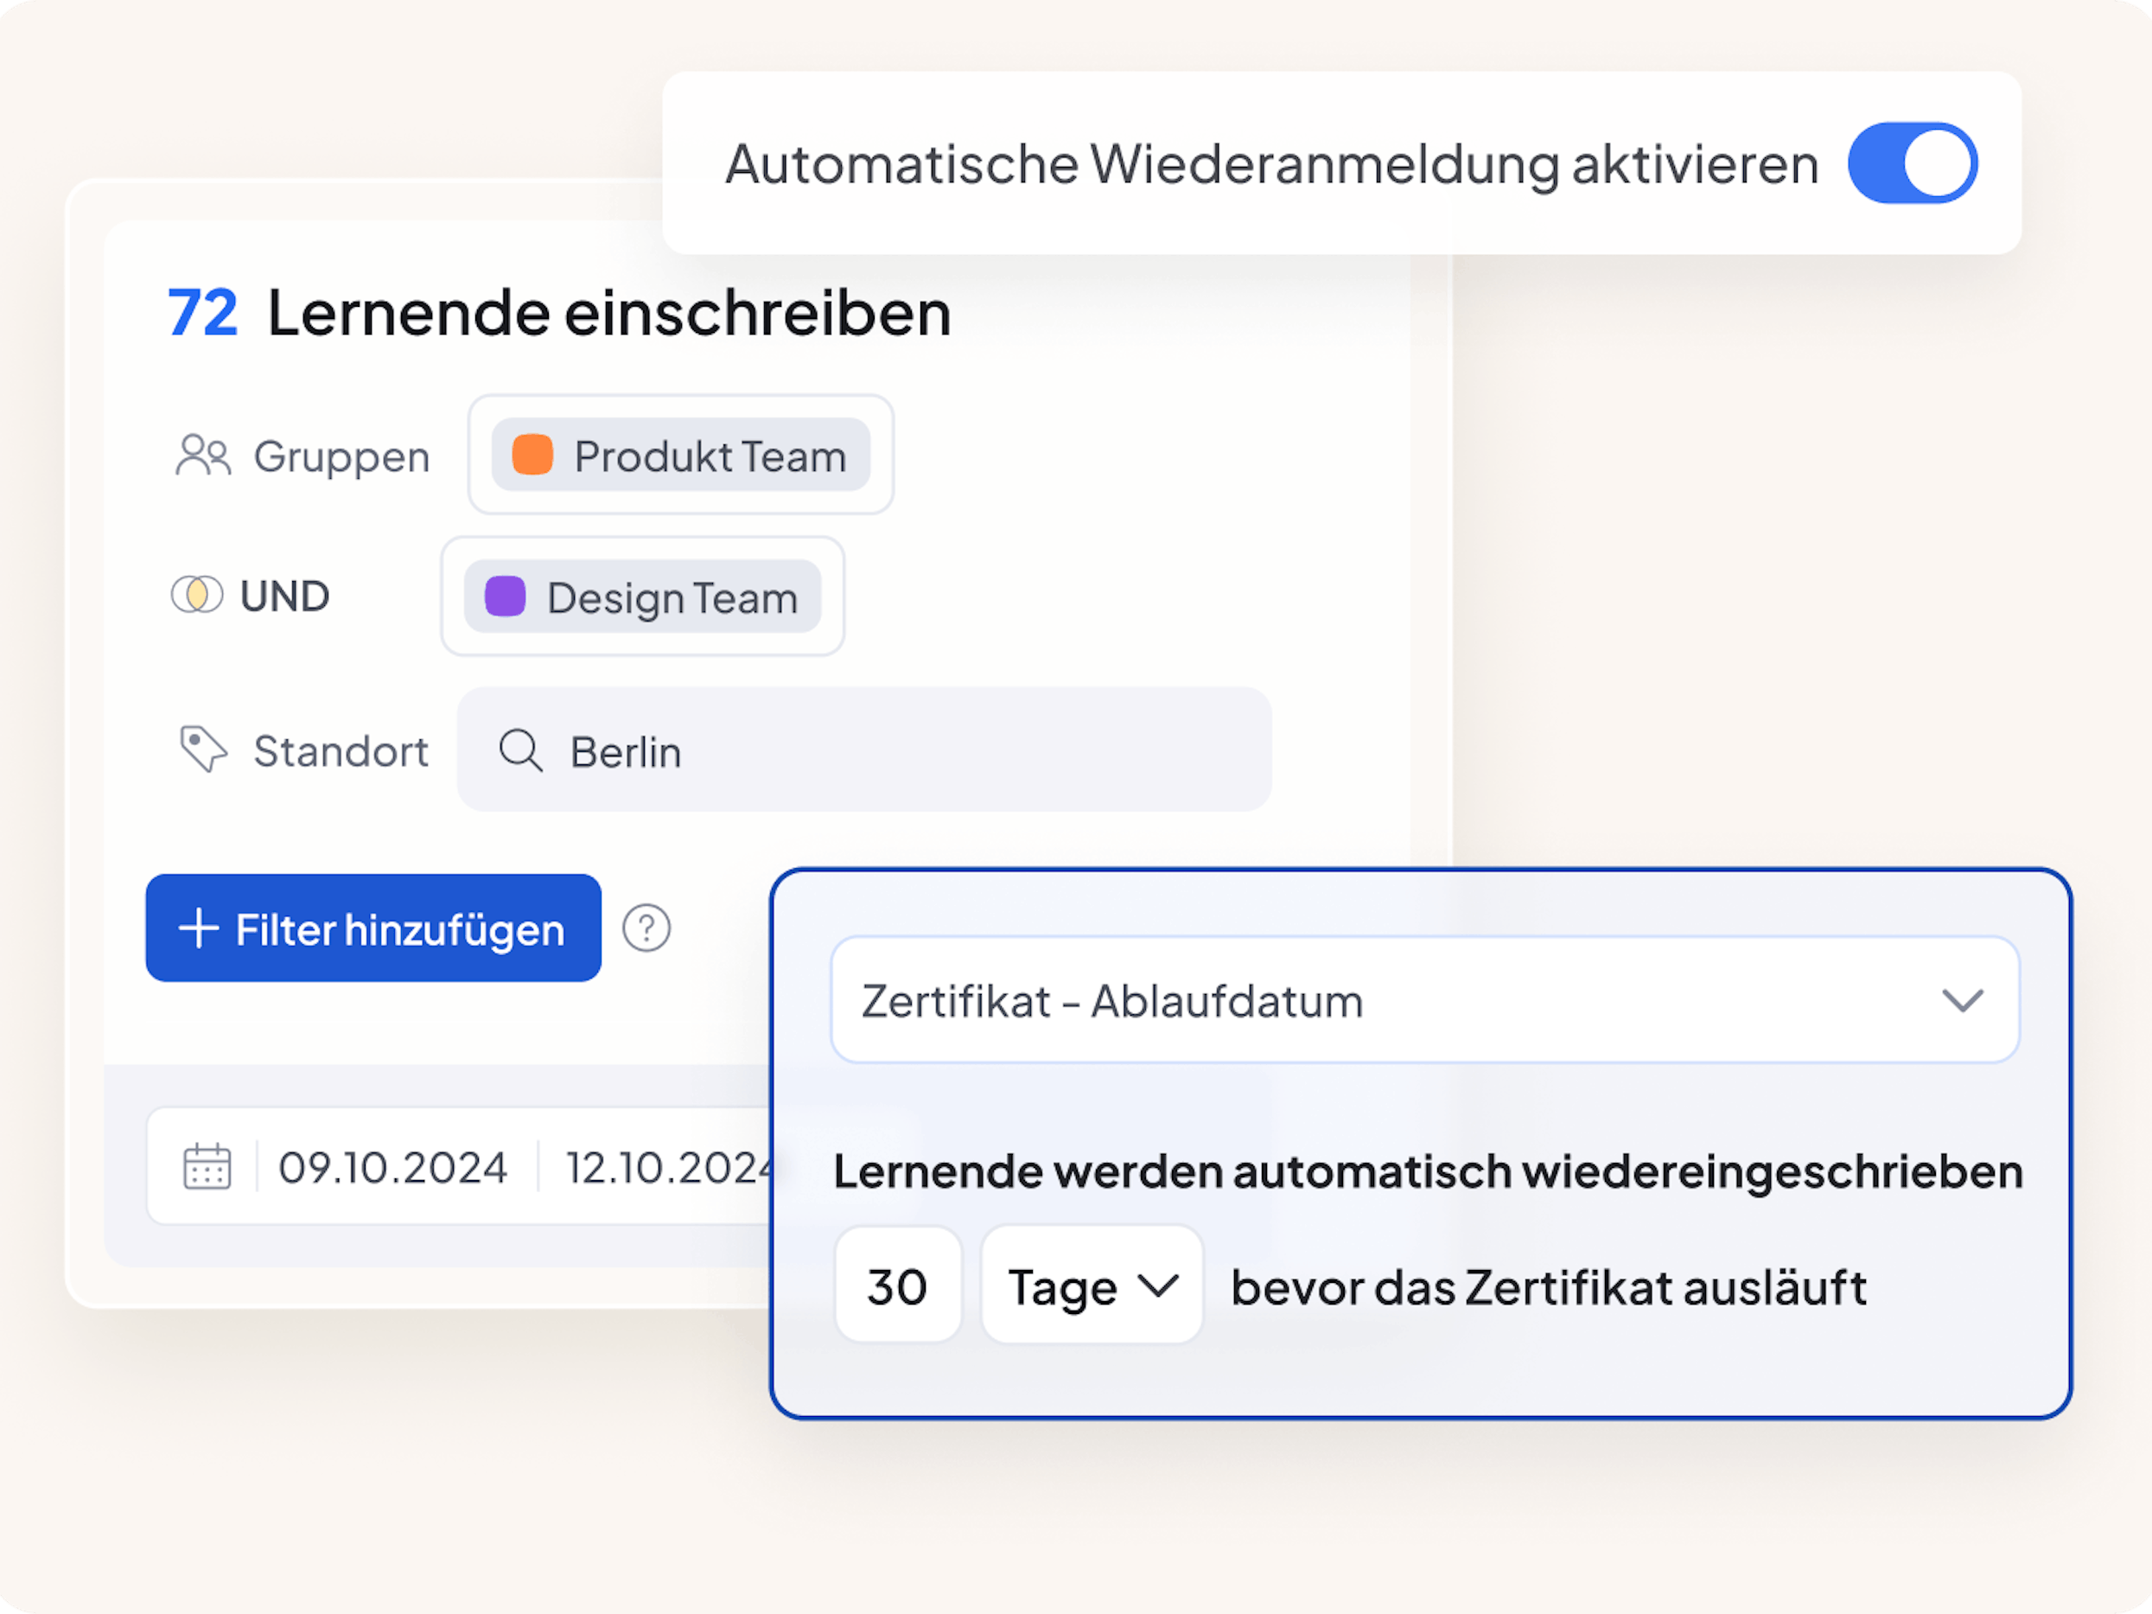The image size is (2152, 1614).
Task: Edit the 30 days number field
Action: [x=897, y=1286]
